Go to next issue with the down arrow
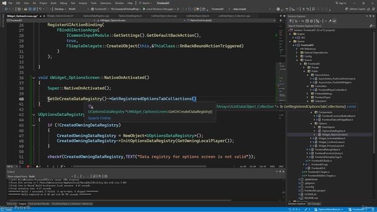377x212 pixels. [53, 166]
